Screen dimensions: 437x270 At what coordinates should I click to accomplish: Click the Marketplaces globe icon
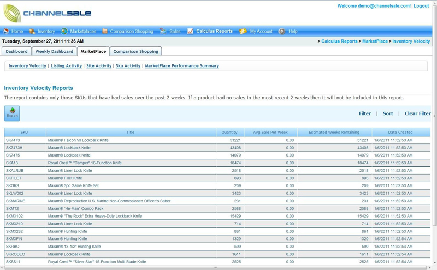(x=64, y=32)
